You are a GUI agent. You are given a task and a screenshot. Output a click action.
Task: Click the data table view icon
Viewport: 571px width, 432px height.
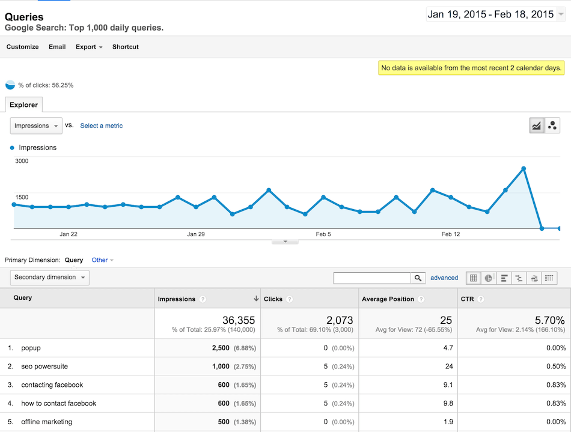(x=474, y=278)
